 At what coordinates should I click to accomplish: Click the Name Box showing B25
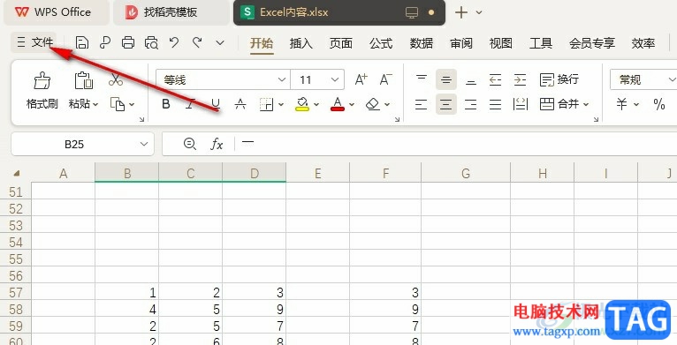[x=82, y=144]
